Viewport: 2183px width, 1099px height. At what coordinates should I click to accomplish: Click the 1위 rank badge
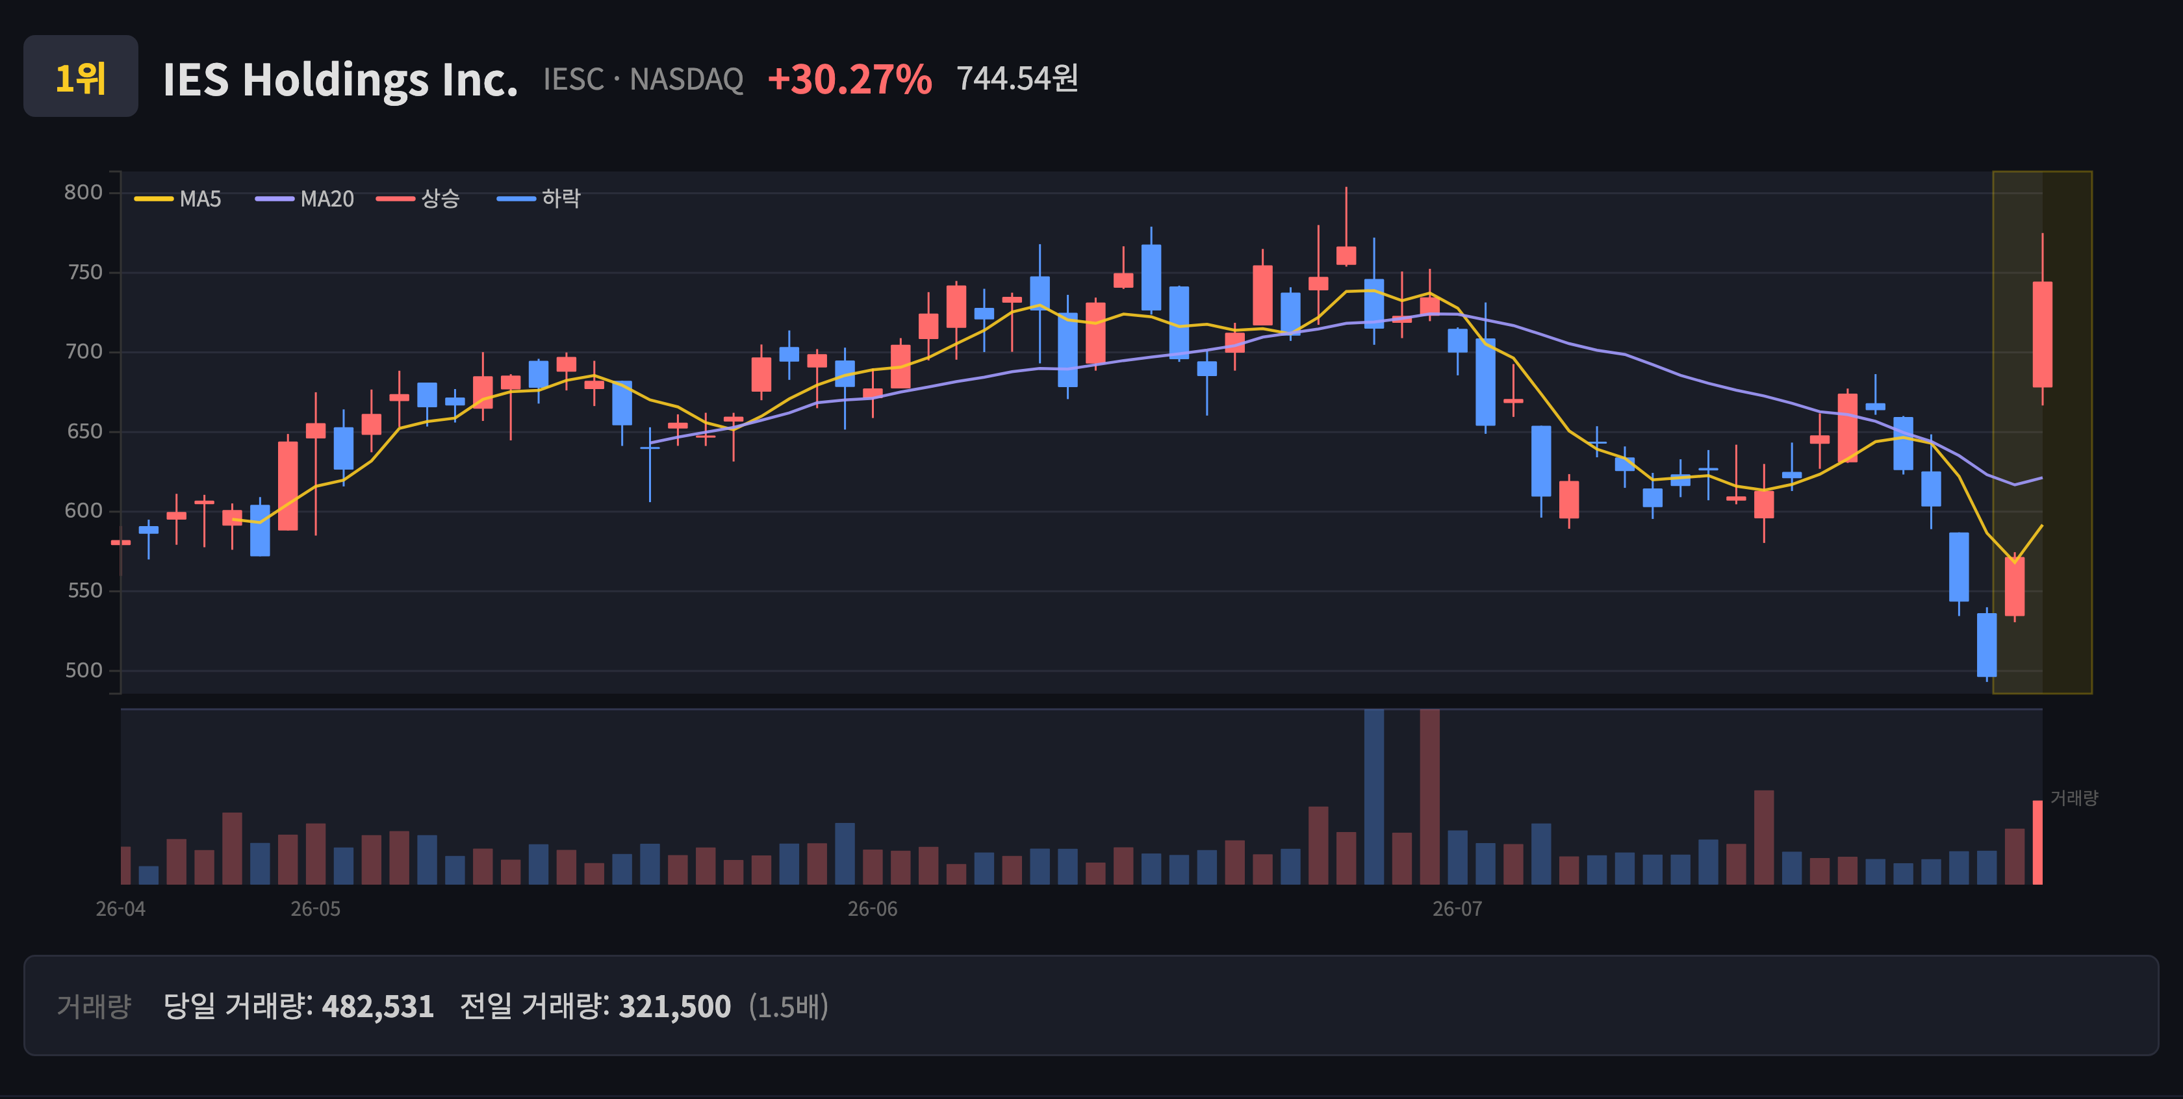coord(81,76)
